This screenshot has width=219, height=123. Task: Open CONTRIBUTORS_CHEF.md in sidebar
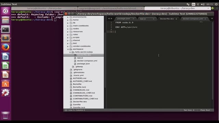85,99
